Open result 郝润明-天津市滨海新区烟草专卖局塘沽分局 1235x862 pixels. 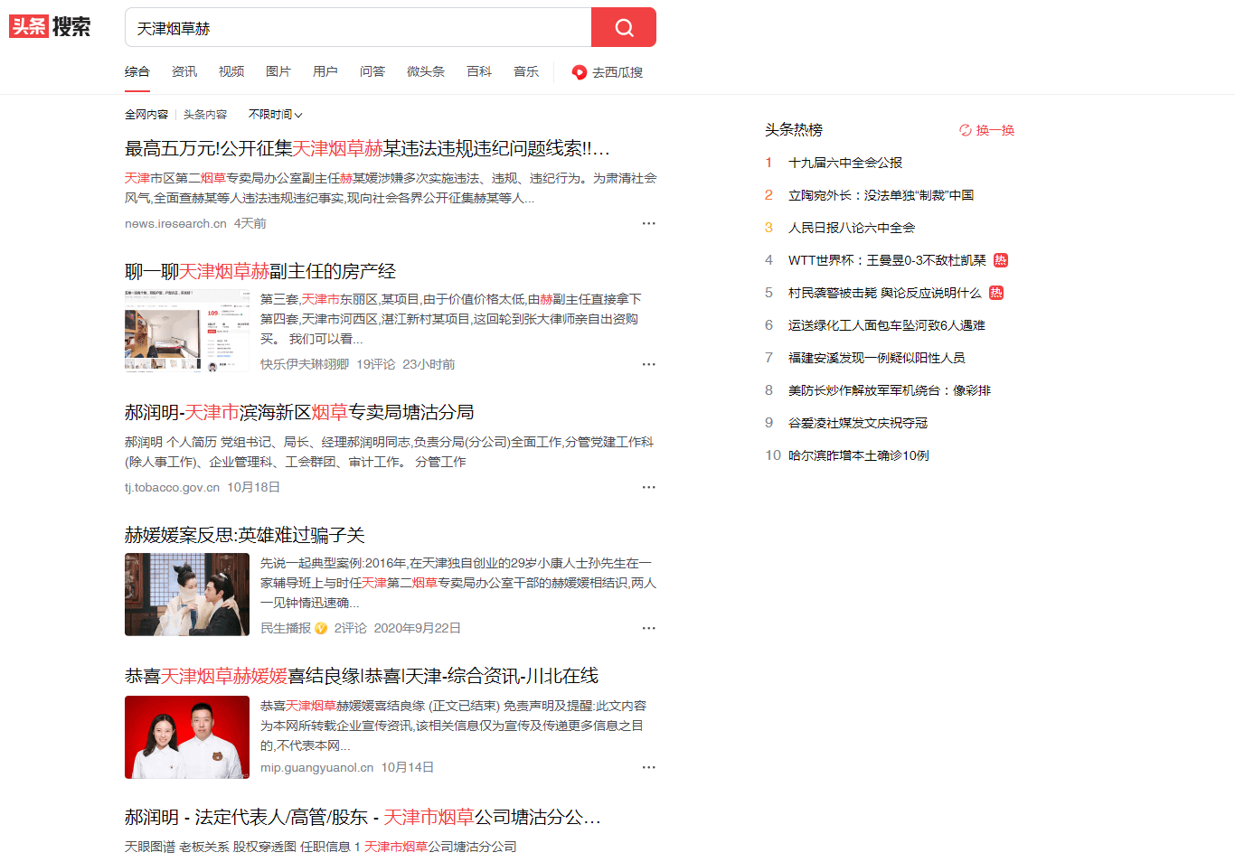(x=299, y=412)
